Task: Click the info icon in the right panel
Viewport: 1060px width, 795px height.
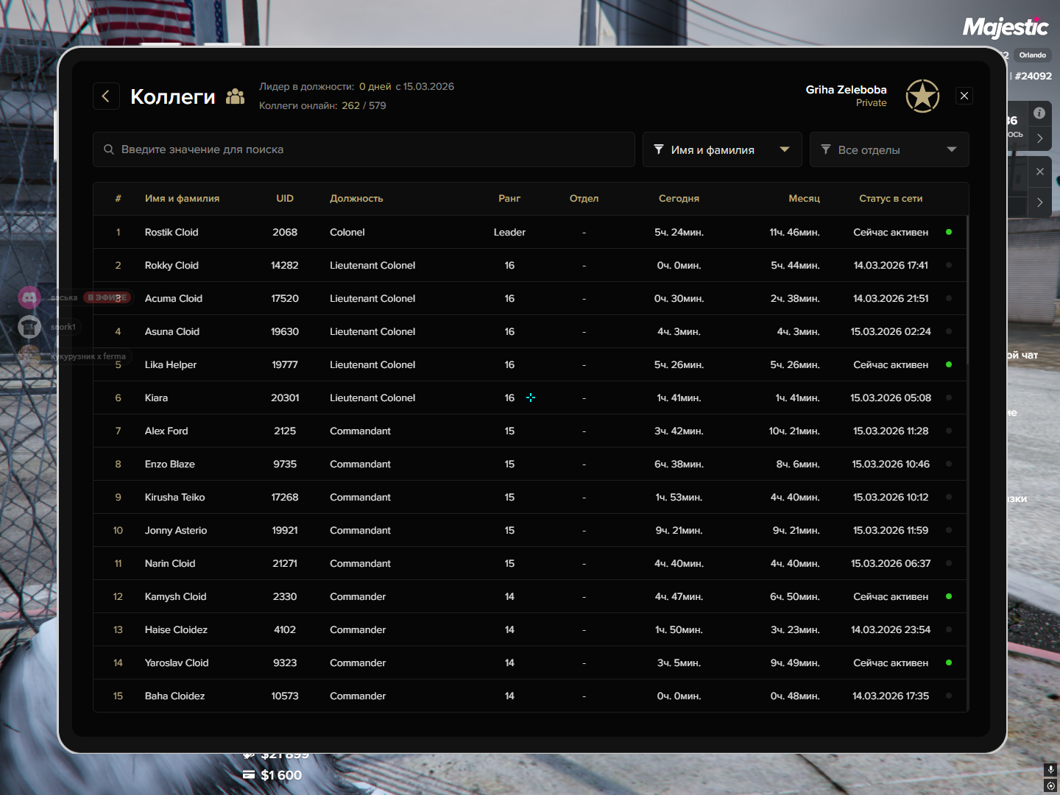Action: click(x=1039, y=113)
